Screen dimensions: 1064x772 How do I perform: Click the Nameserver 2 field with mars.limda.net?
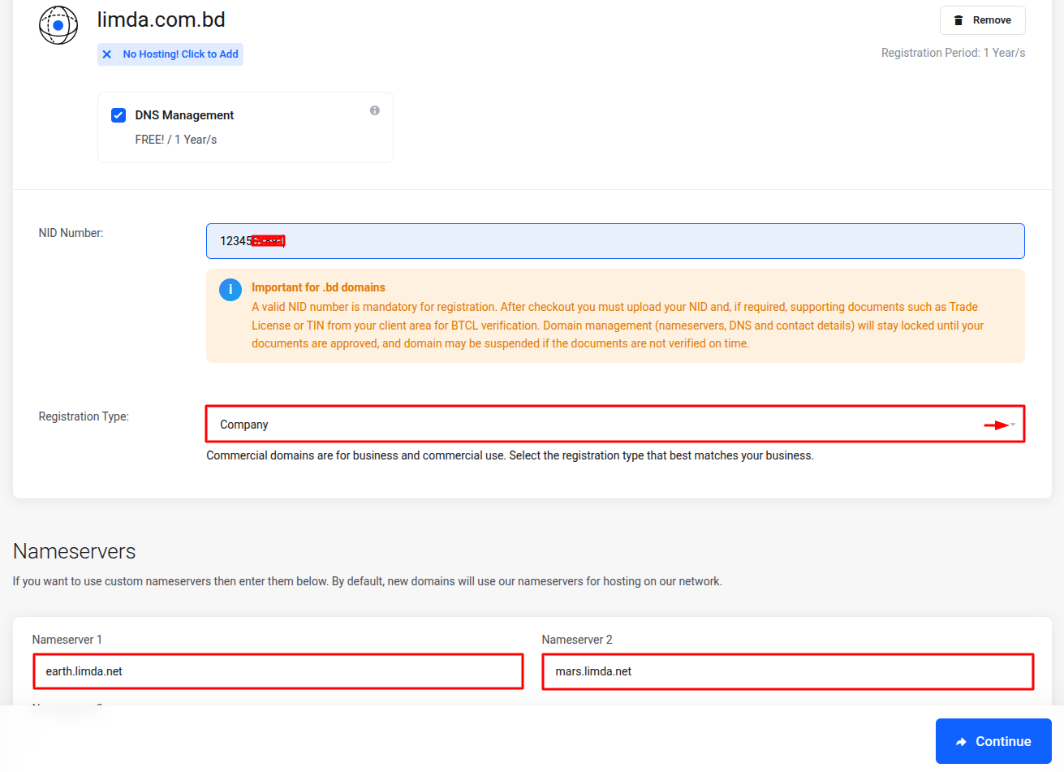pos(787,671)
